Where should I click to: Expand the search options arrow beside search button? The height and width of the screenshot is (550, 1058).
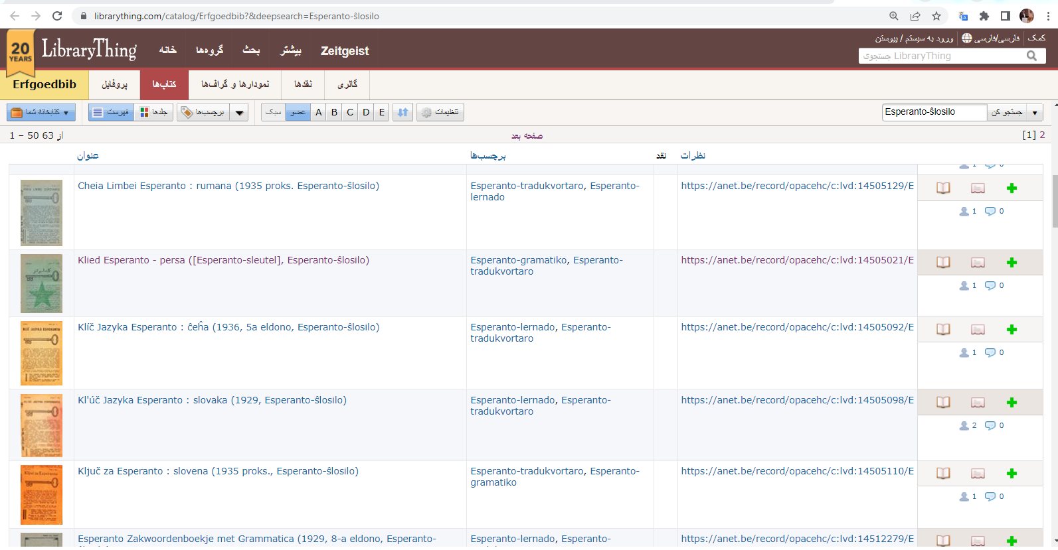(1035, 113)
